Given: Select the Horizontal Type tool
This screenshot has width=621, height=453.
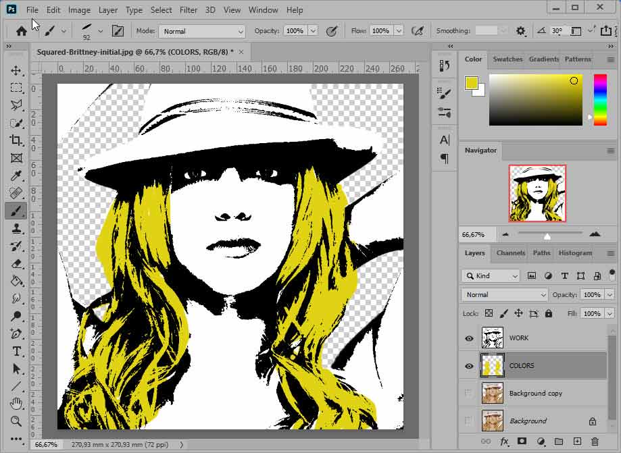Looking at the screenshot, I should (16, 351).
